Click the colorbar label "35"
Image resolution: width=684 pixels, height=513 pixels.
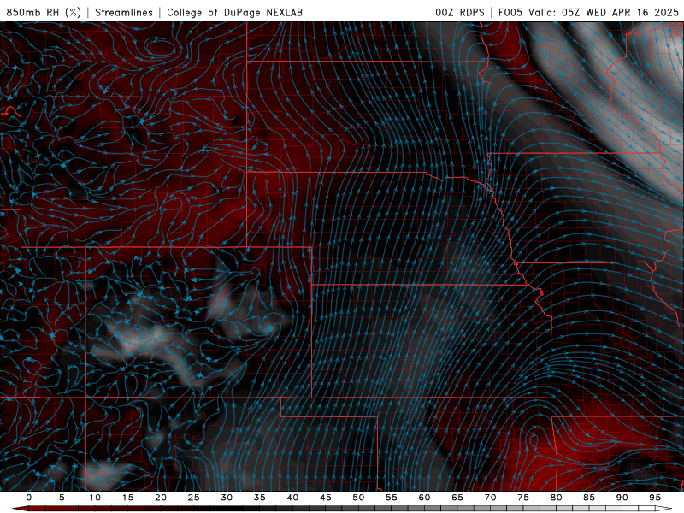[260, 498]
